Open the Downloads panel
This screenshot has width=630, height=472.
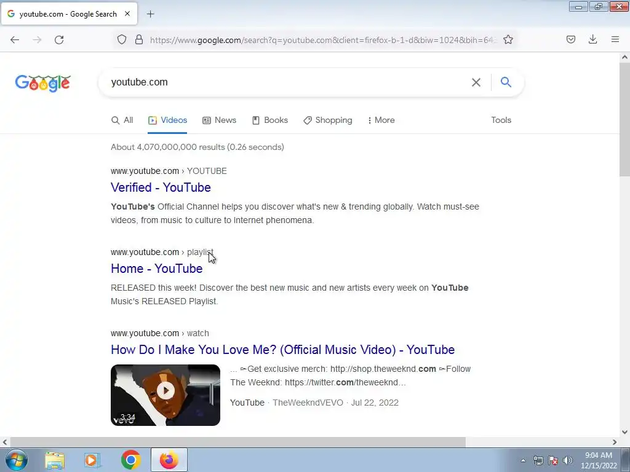592,39
